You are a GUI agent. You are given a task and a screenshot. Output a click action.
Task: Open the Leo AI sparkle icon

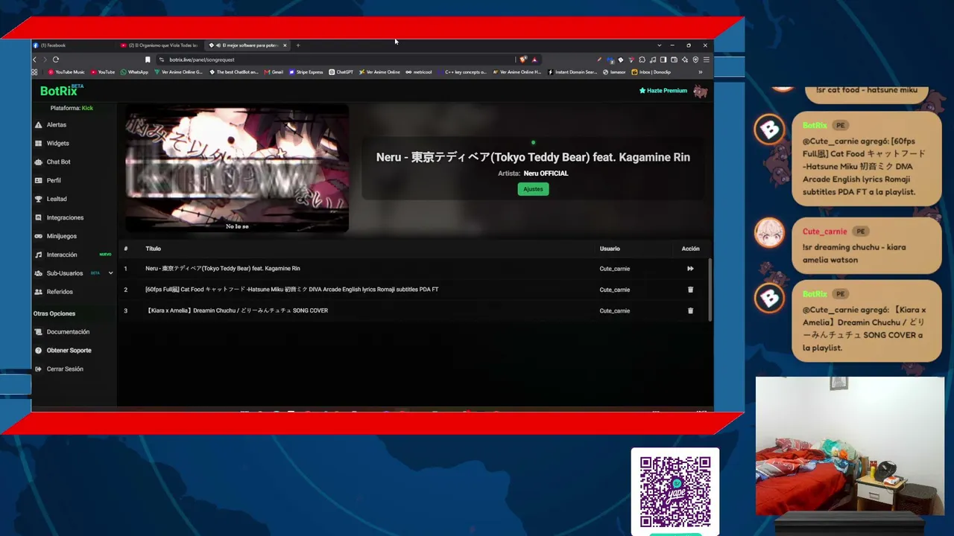(685, 60)
